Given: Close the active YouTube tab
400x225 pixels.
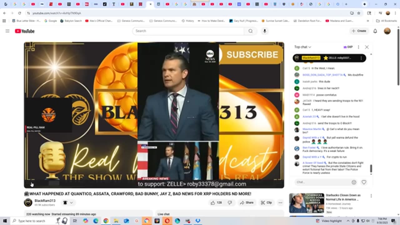Looking at the screenshot, I should pyautogui.click(x=151, y=4).
